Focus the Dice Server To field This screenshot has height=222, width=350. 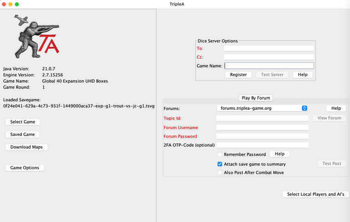pyautogui.click(x=269, y=49)
